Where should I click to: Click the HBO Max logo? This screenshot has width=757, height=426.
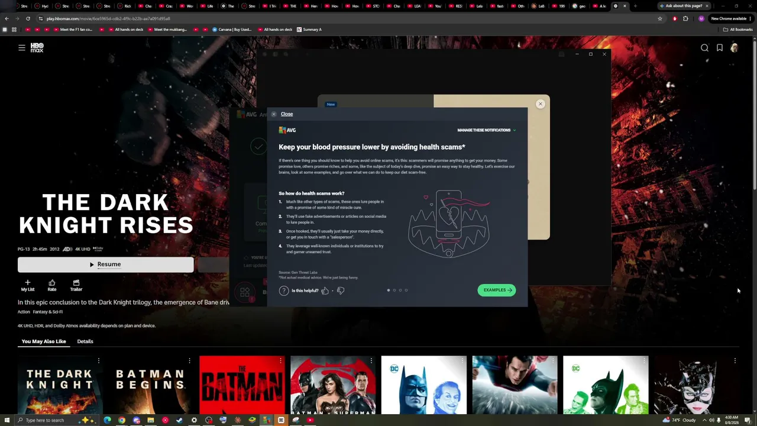pos(37,48)
